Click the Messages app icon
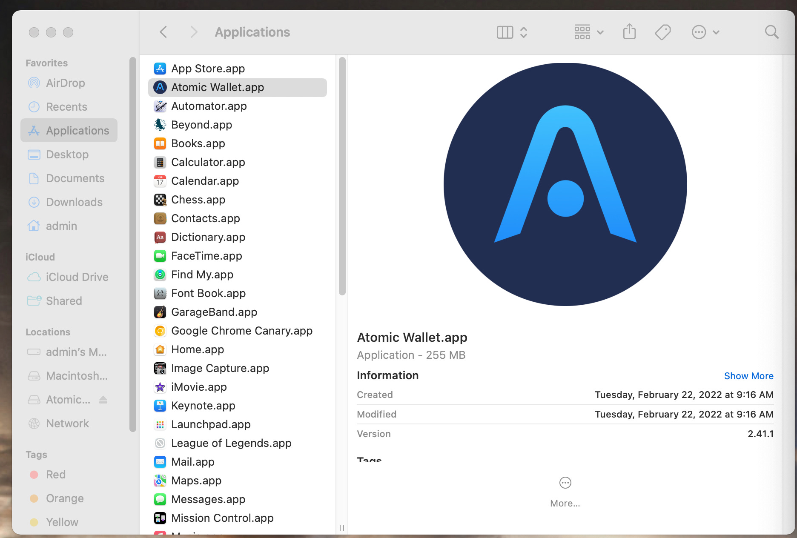The width and height of the screenshot is (797, 538). point(160,499)
